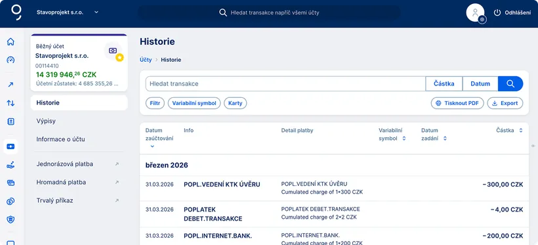The width and height of the screenshot is (538, 245).
Task: Click the settings gear badge on the avatar
Action: (482, 20)
